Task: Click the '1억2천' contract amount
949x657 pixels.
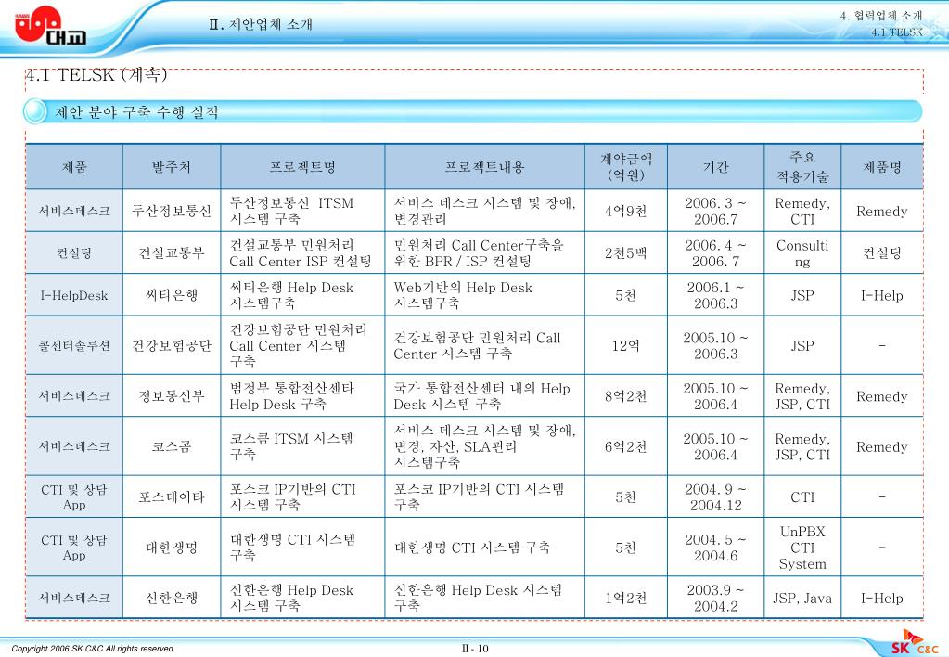Action: 626,598
